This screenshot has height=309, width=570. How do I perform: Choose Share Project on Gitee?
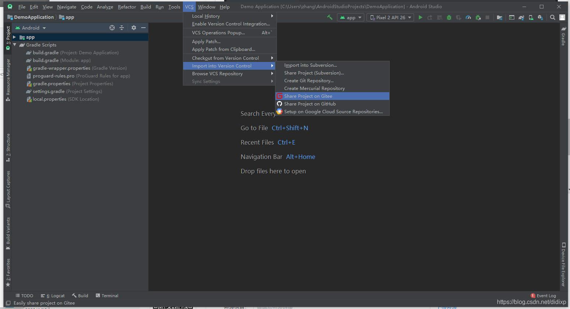click(x=332, y=96)
